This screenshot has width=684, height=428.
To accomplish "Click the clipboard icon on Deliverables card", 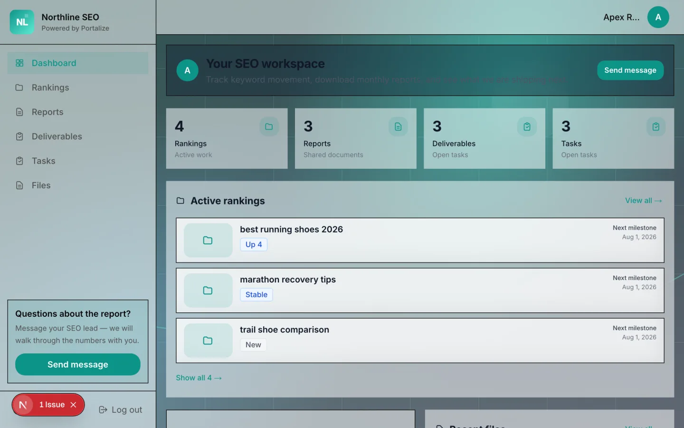I will [x=527, y=126].
